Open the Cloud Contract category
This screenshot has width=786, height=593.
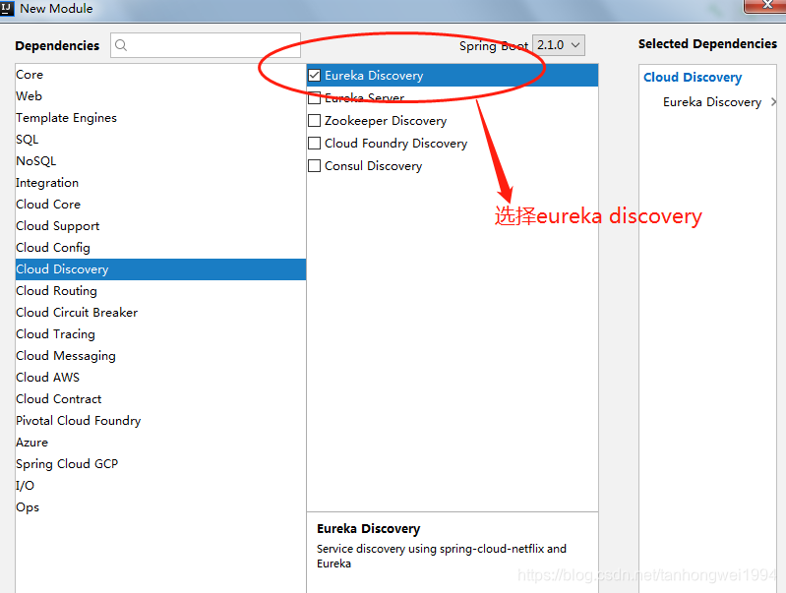click(x=160, y=398)
